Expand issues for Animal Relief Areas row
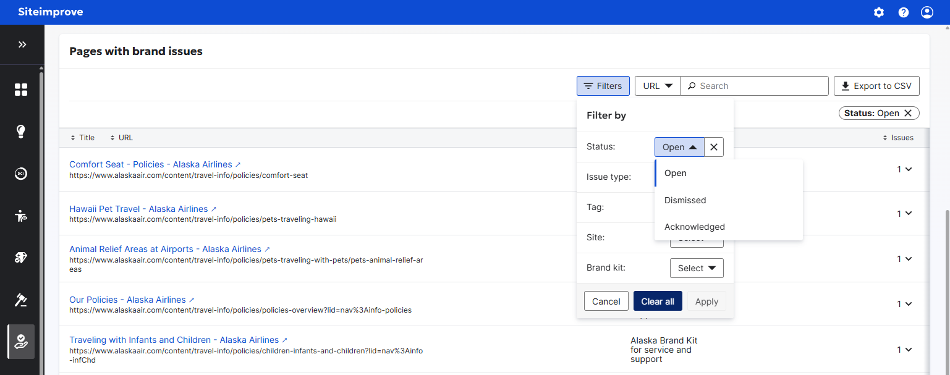 tap(905, 259)
